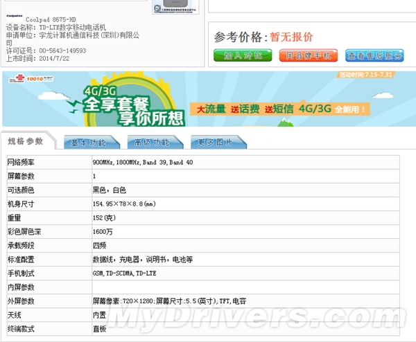
Task: Click the 标准配置 row label
Action: pos(21,260)
